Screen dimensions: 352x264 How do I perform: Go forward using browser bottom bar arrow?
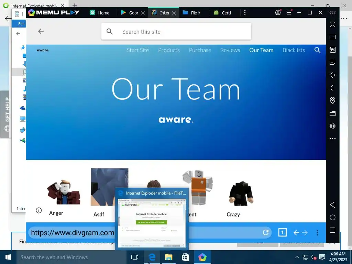point(305,233)
